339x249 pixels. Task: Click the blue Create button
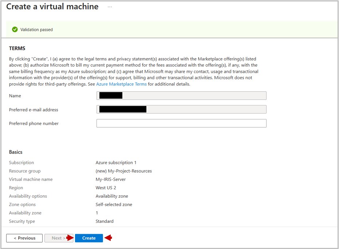pos(89,238)
